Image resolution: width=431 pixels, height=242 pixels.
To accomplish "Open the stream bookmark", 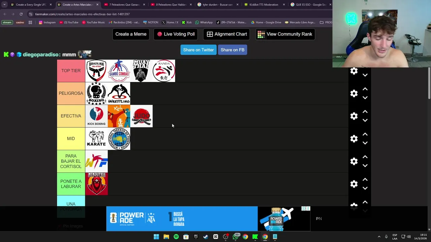I will coord(7,23).
